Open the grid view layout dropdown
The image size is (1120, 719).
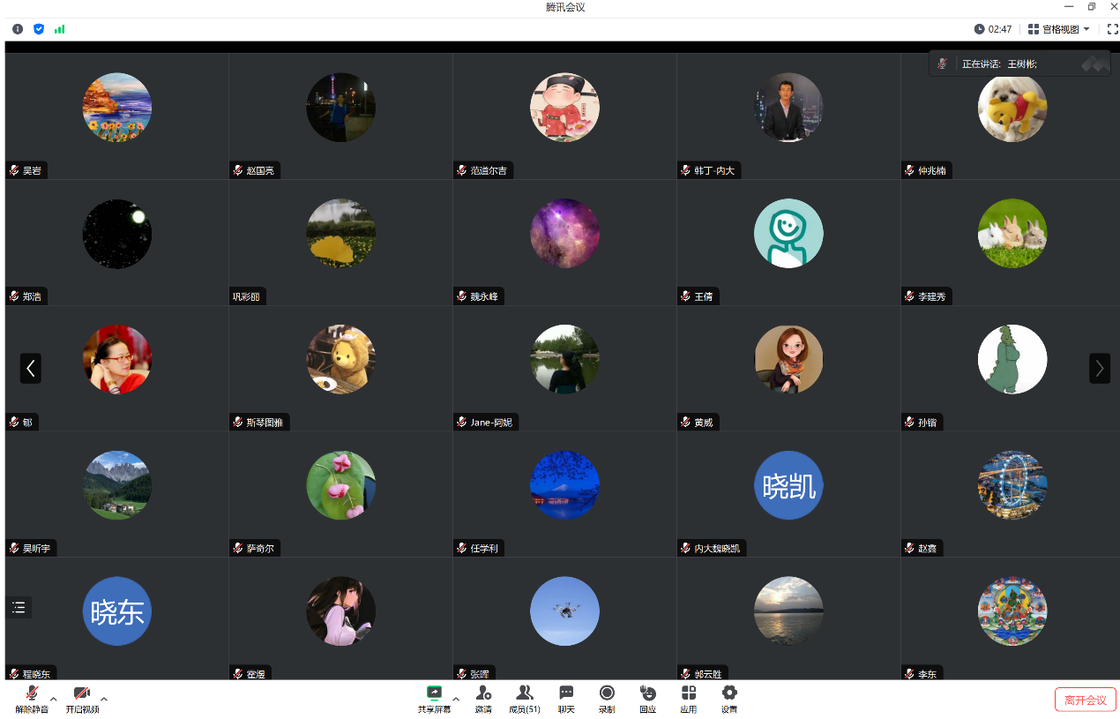click(x=1059, y=29)
